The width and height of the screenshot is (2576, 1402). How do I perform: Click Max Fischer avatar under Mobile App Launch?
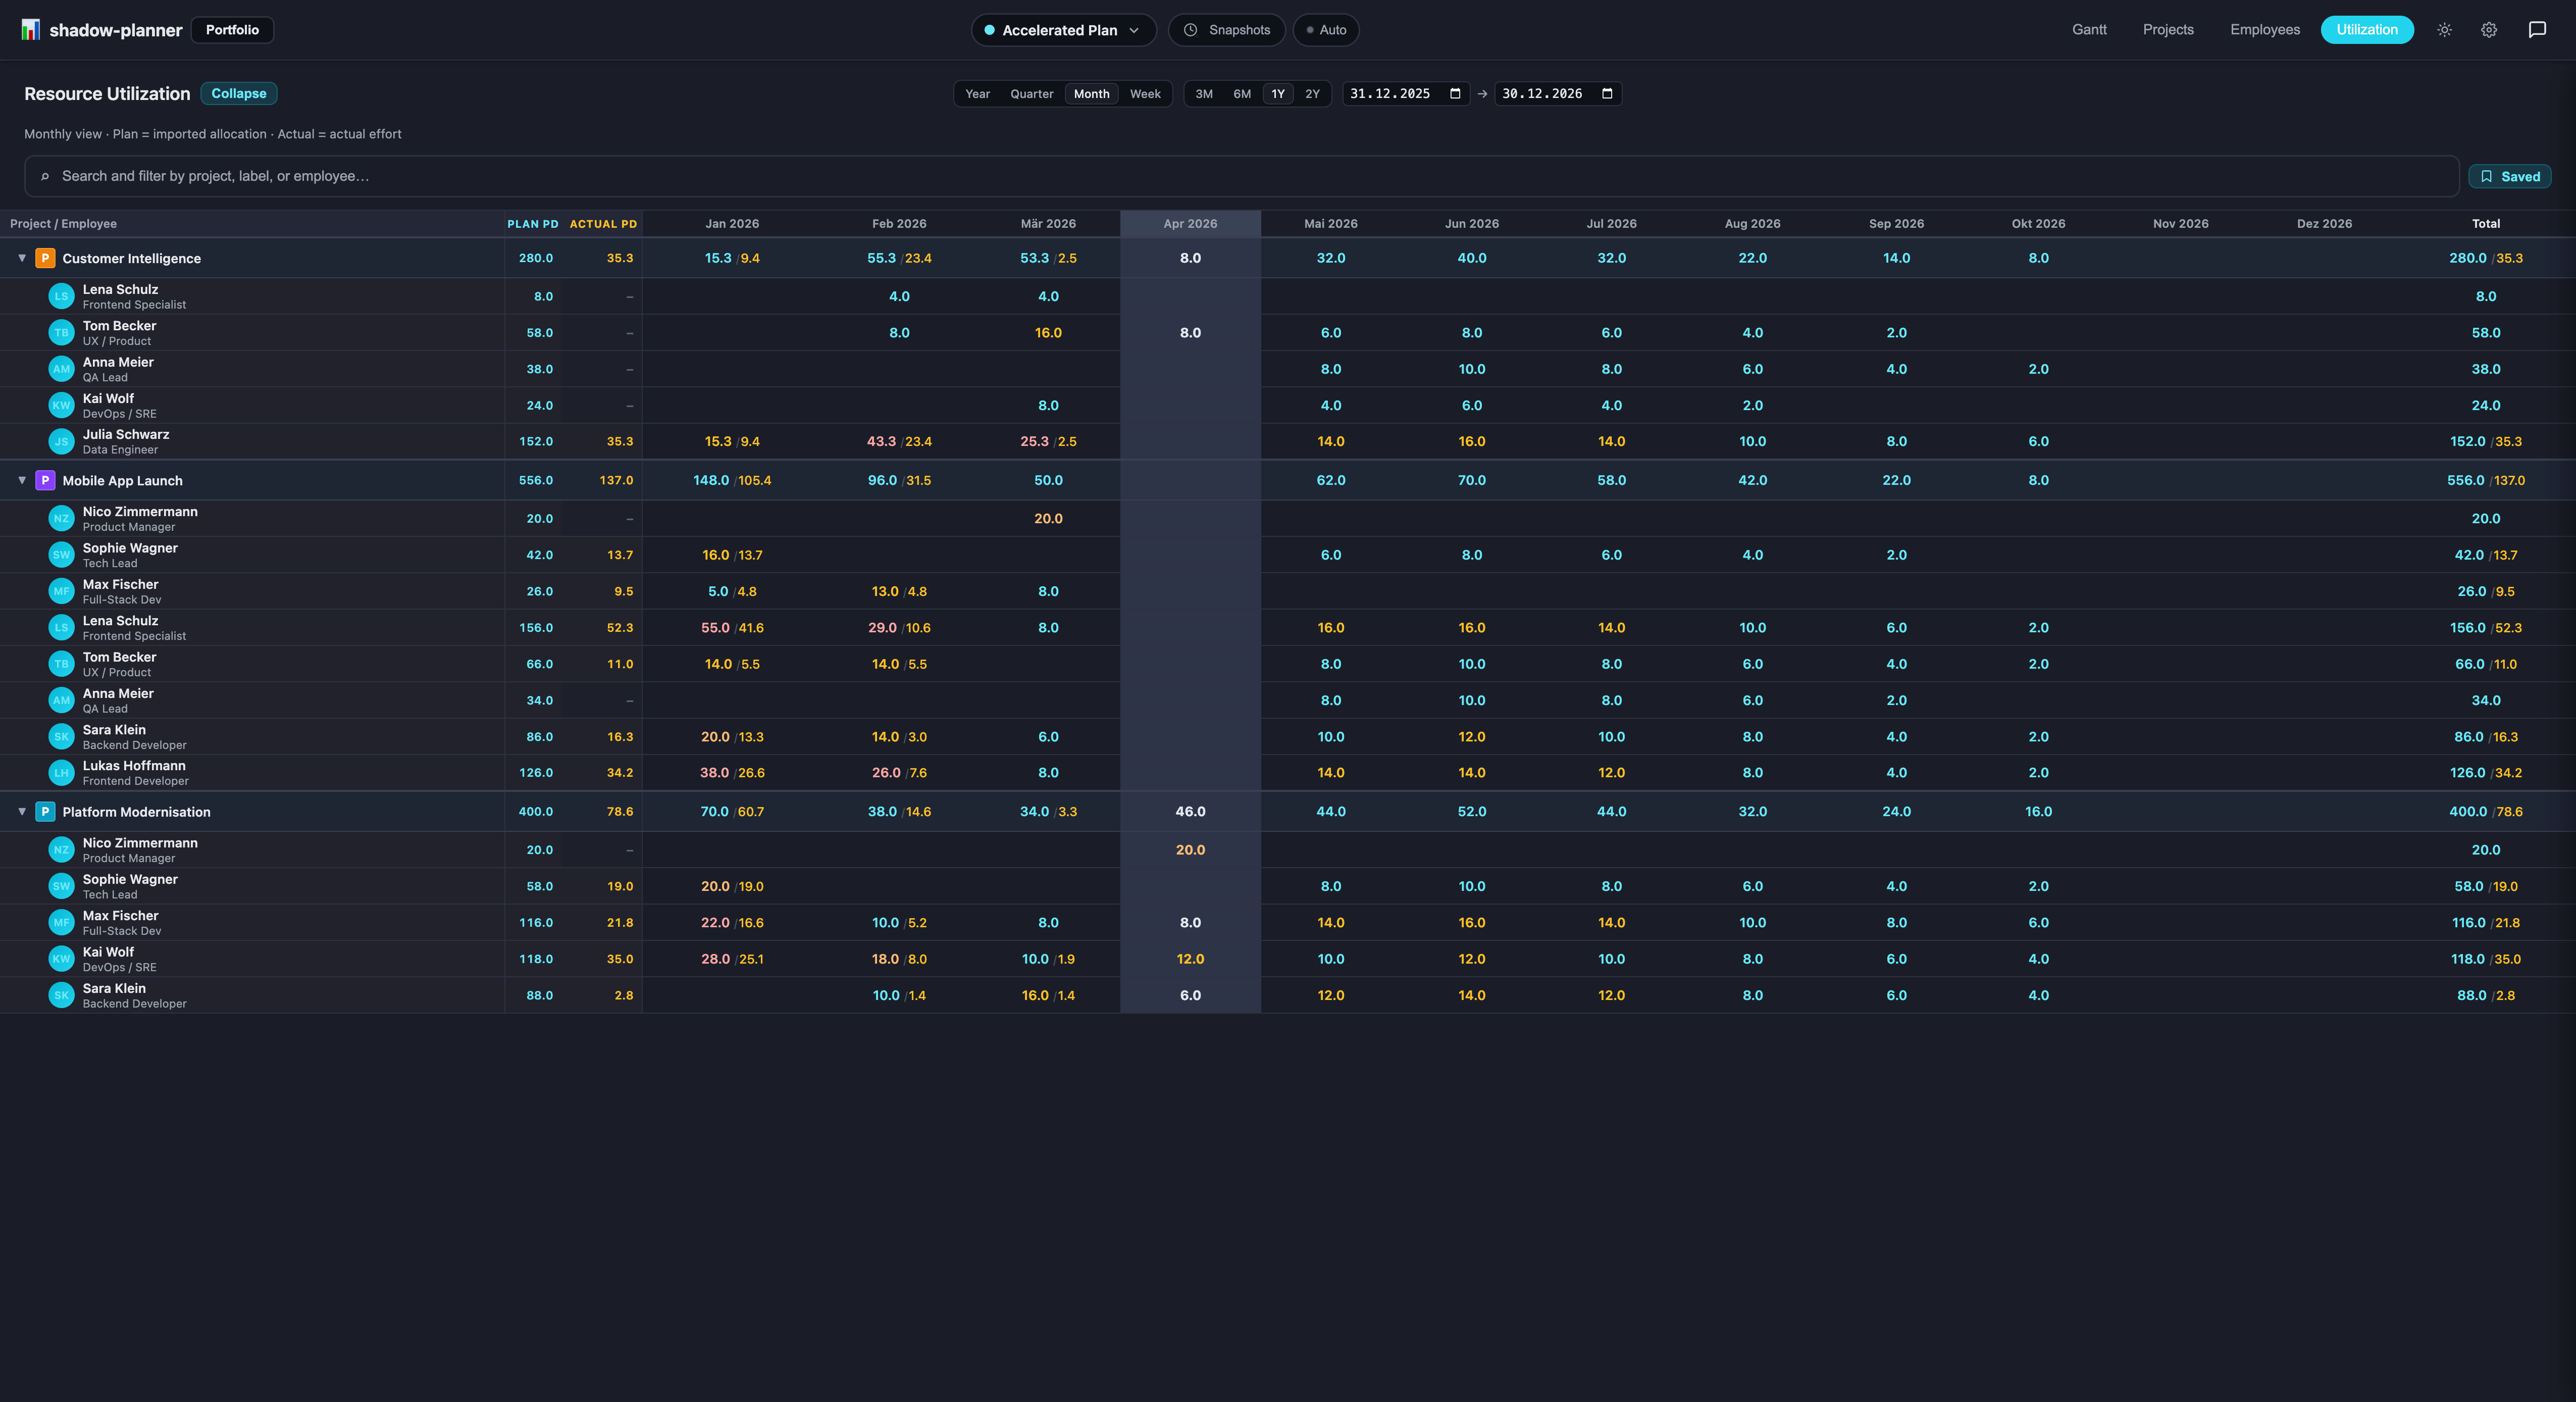point(62,591)
